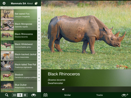Tap the stacked pages icon beside About

point(36,4)
